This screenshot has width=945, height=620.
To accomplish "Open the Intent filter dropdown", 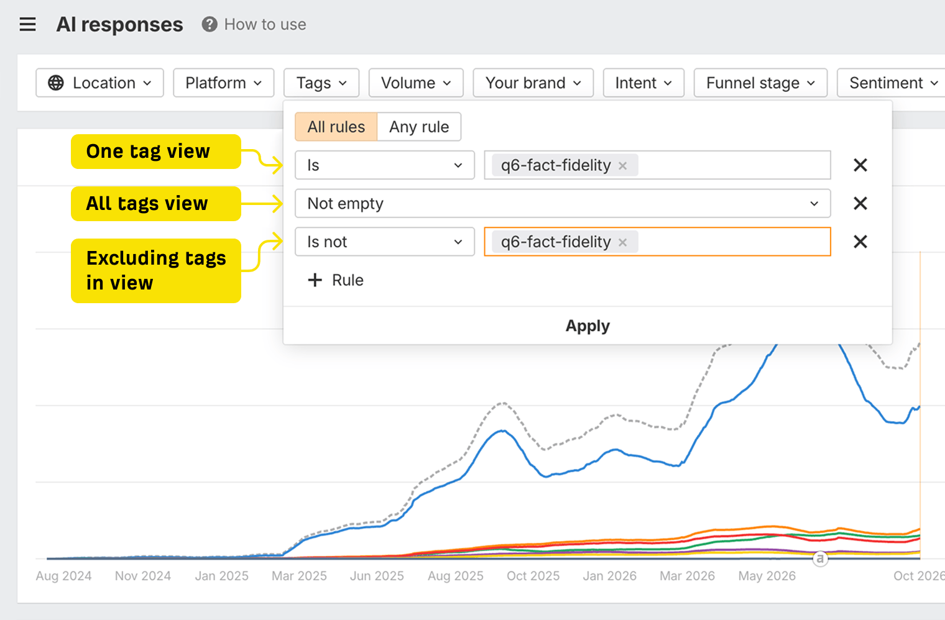I will click(x=643, y=83).
